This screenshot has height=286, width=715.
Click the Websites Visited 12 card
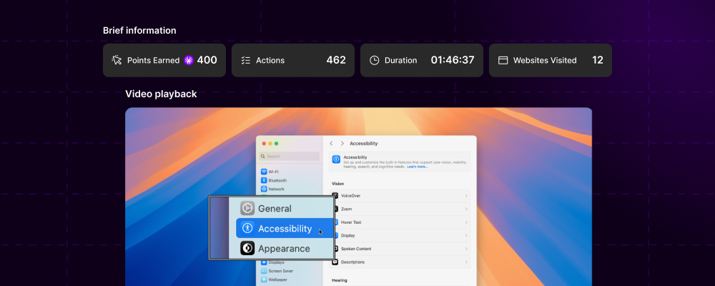click(551, 60)
